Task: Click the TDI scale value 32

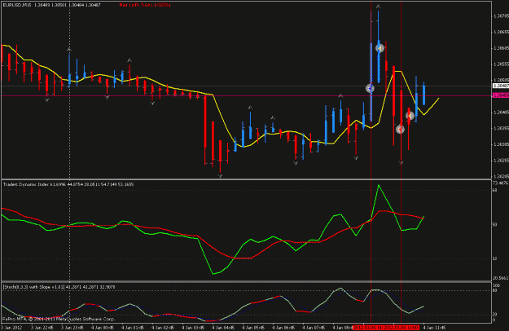Action: (494, 258)
